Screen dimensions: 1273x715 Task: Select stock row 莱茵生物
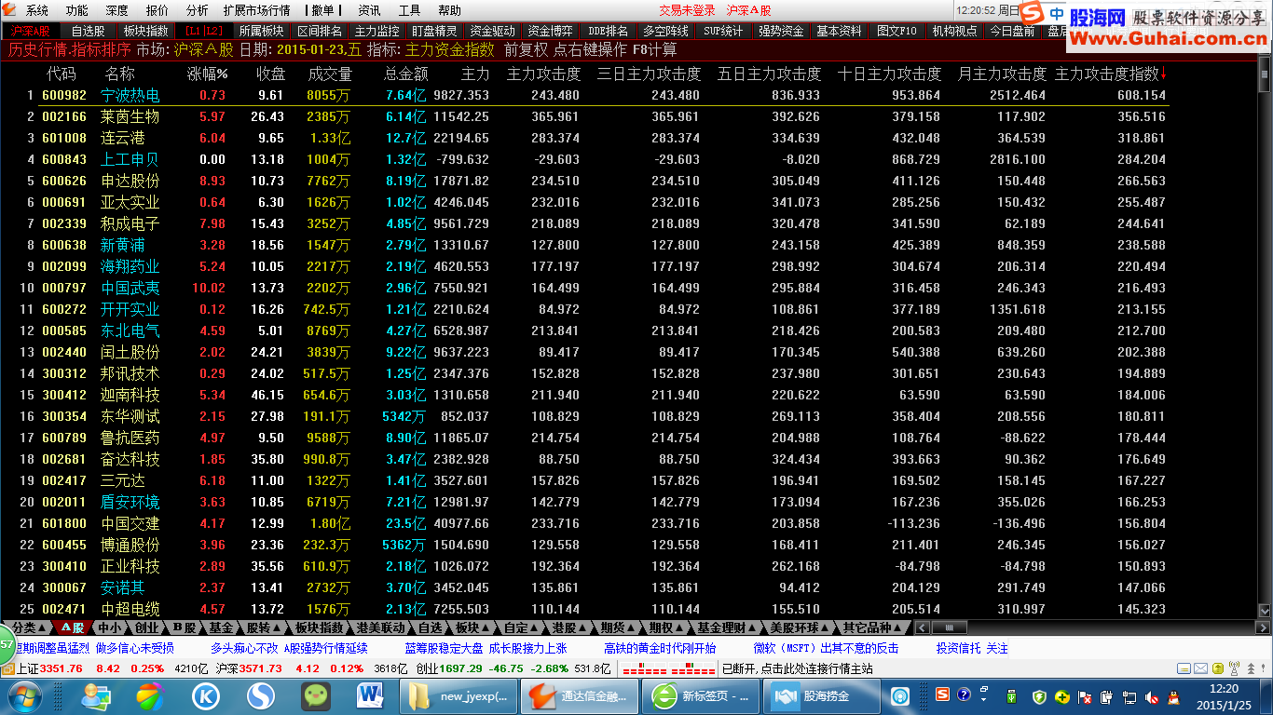click(584, 116)
